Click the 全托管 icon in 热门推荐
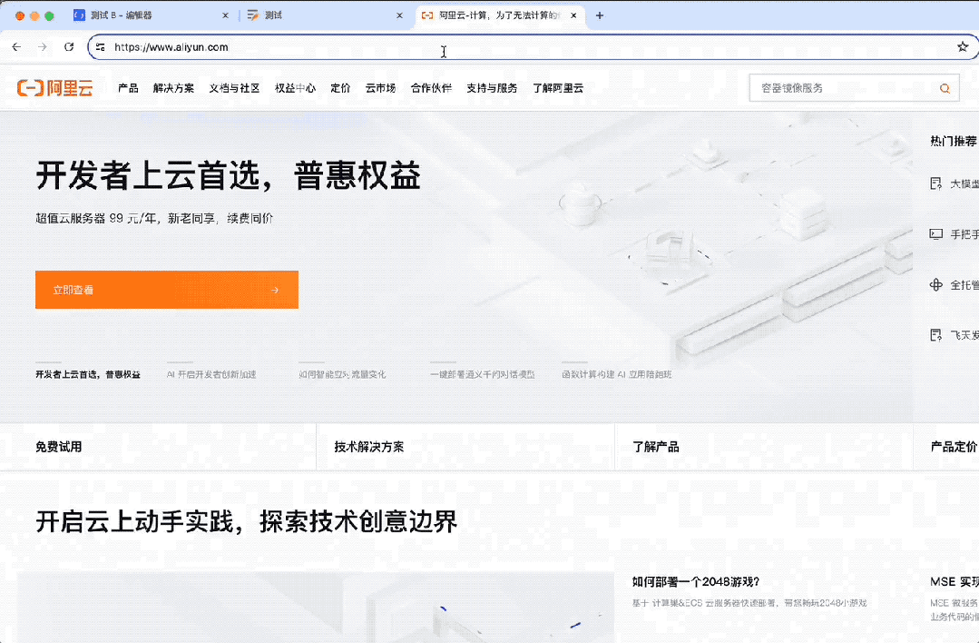Screen dimensions: 979x643 pos(936,285)
